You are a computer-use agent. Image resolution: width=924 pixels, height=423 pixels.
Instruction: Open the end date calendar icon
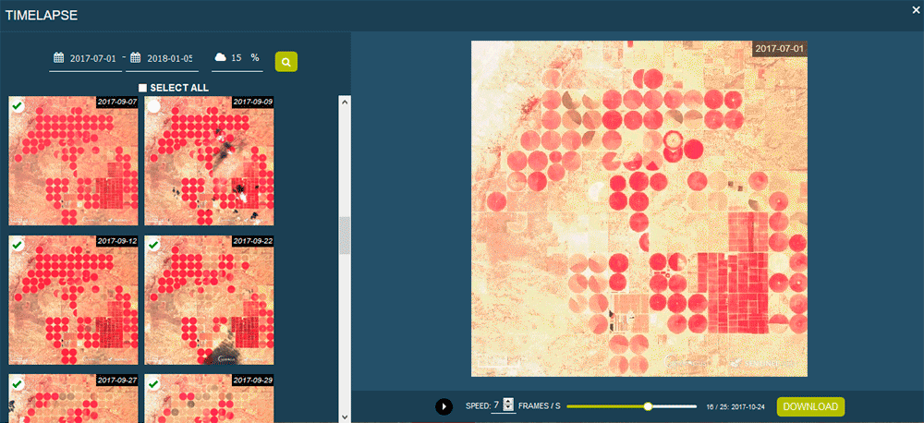(136, 58)
